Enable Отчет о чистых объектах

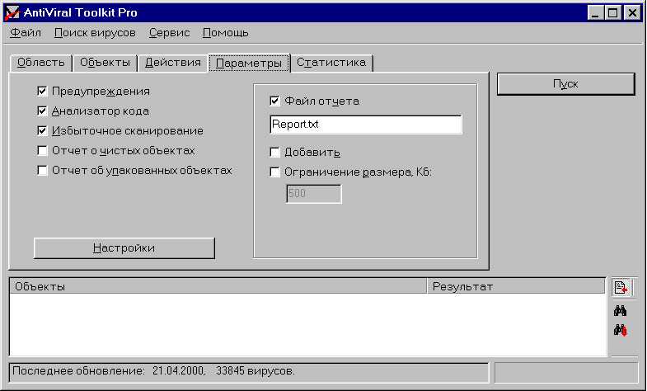coord(42,150)
